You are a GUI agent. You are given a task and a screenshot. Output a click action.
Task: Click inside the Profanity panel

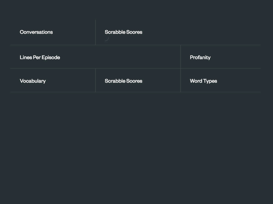click(x=222, y=57)
